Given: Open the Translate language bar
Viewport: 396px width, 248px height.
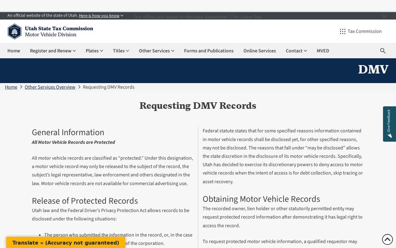Looking at the screenshot, I should tap(66, 243).
